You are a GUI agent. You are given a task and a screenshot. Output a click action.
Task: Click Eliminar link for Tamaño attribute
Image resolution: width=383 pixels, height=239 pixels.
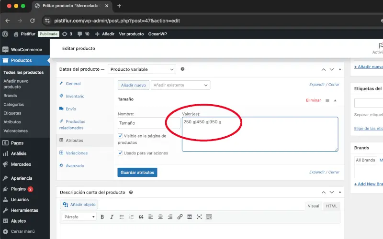tap(314, 100)
